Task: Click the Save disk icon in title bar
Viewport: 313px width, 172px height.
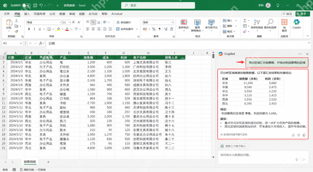Action: click(x=35, y=5)
